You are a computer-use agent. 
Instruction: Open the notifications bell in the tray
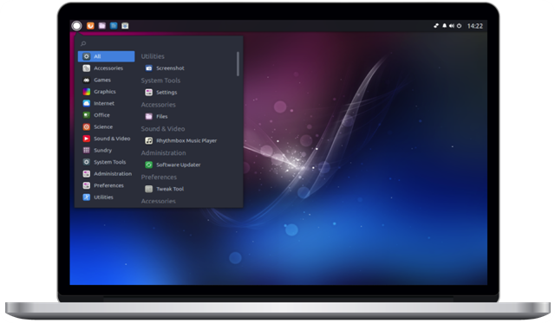coord(444,26)
